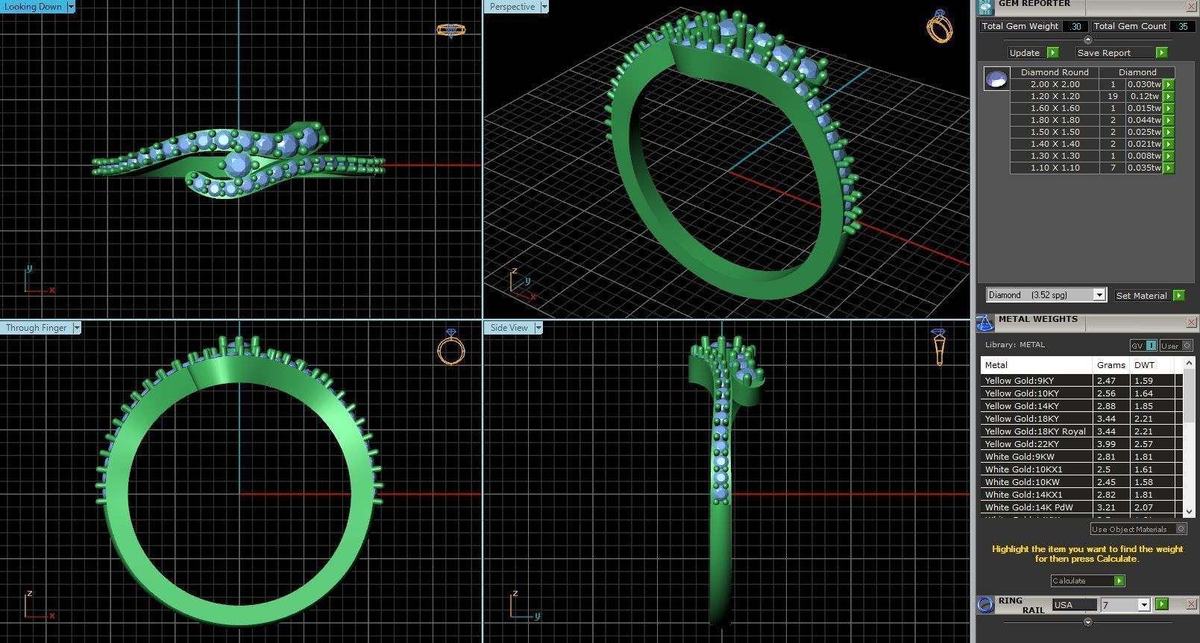1200x643 pixels.
Task: Click the Grams column header
Action: coord(1111,365)
